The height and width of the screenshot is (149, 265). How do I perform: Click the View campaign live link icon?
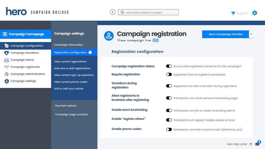[x=156, y=40]
